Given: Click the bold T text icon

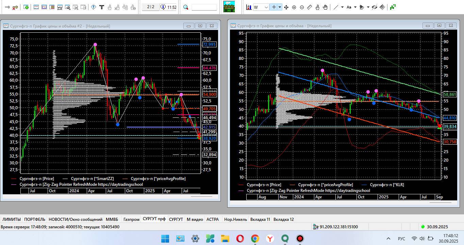Looking at the screenshot, I should pos(101,7).
